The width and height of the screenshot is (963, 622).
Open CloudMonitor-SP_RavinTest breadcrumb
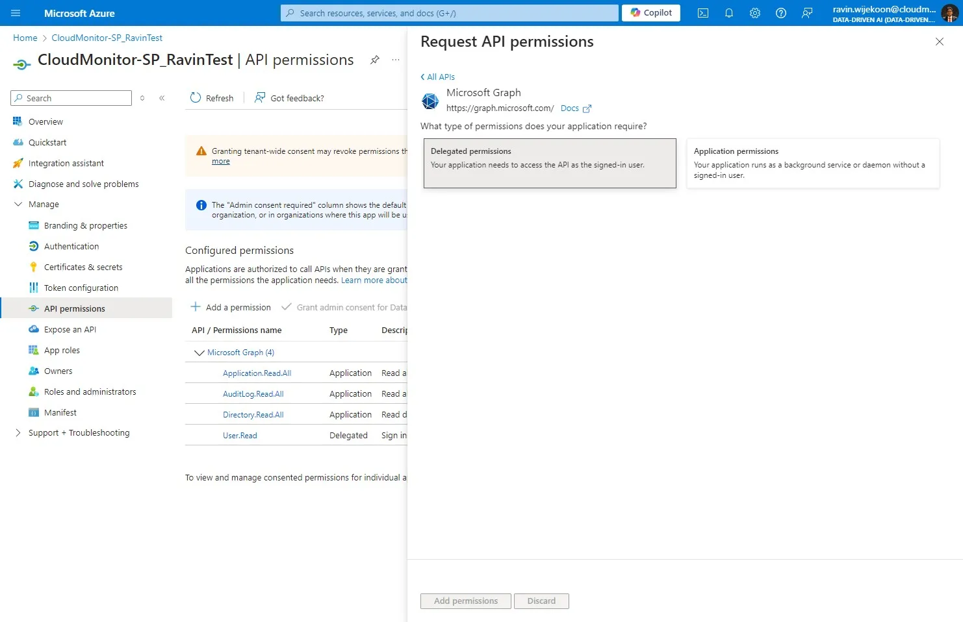(107, 38)
